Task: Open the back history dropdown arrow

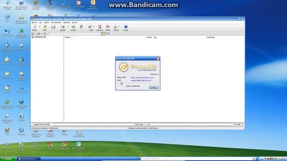Action: (x=35, y=34)
